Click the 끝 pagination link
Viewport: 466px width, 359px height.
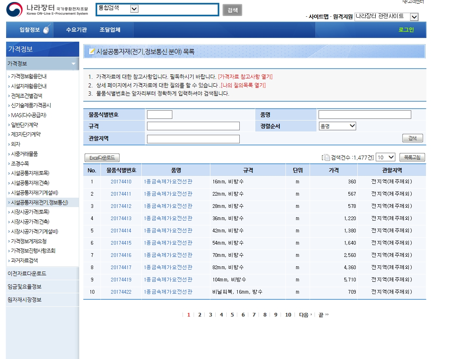point(323,315)
